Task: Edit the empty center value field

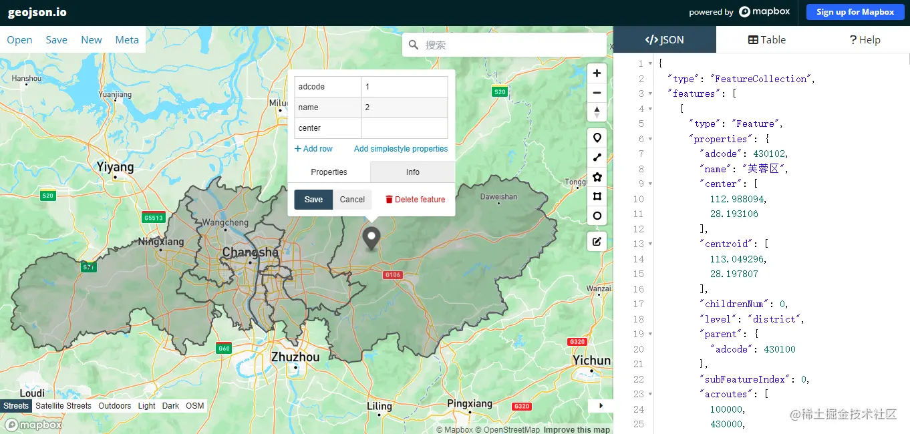Action: [404, 128]
